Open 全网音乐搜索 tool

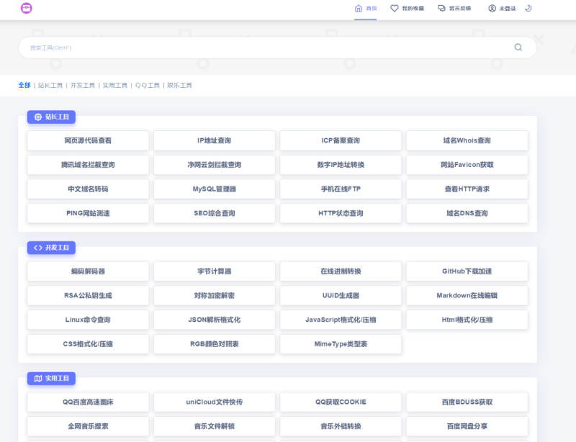click(88, 426)
